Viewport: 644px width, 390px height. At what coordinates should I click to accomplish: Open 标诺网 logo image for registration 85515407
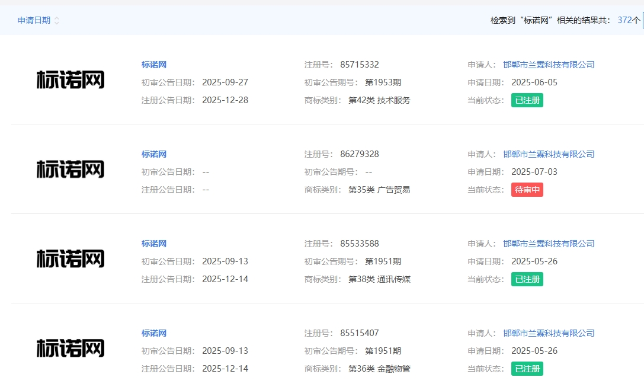[71, 349]
